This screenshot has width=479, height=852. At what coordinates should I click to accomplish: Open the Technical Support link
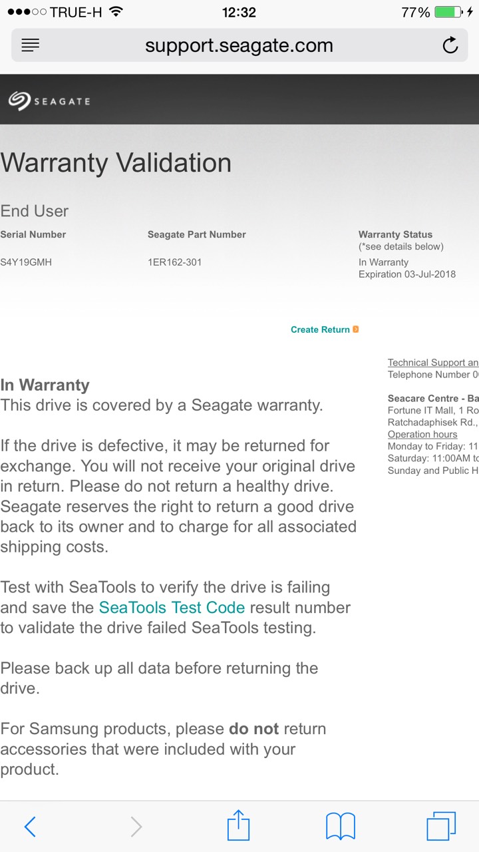[x=432, y=363]
